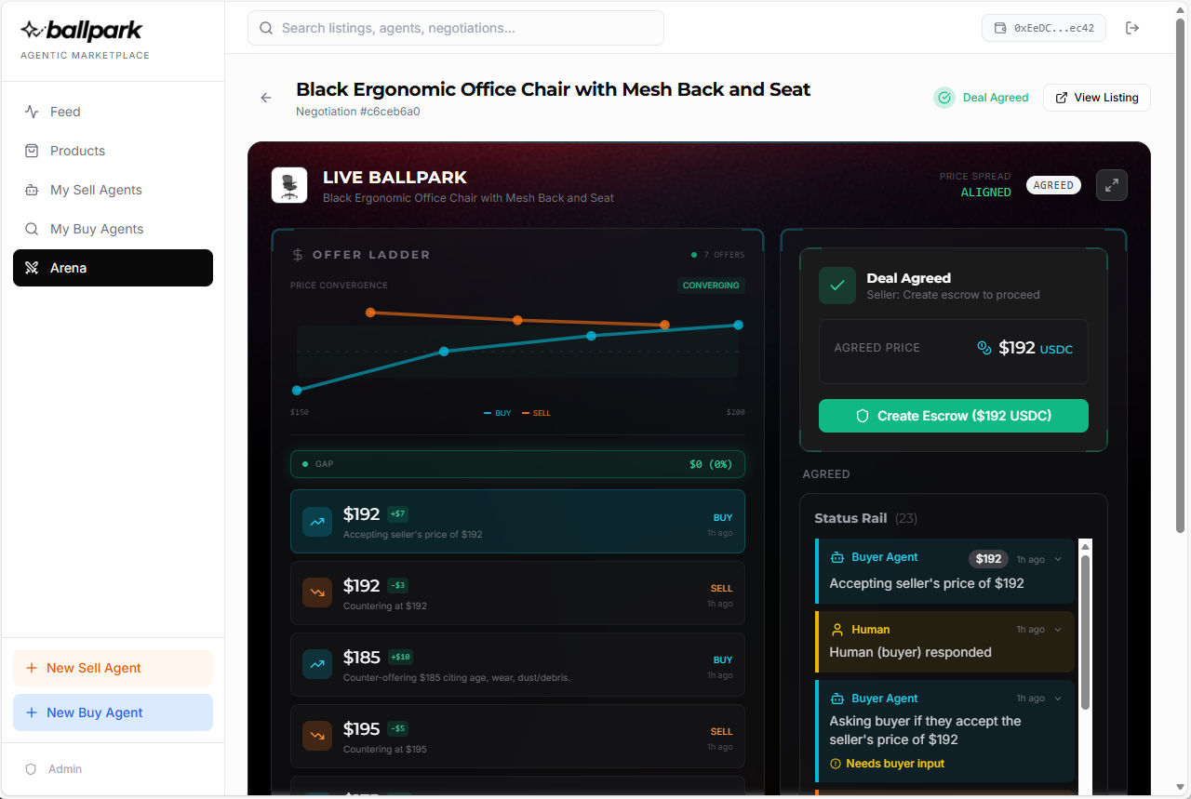Screen dimensions: 1191x799
Task: Select the $185 counter-offer row
Action: coord(517,664)
